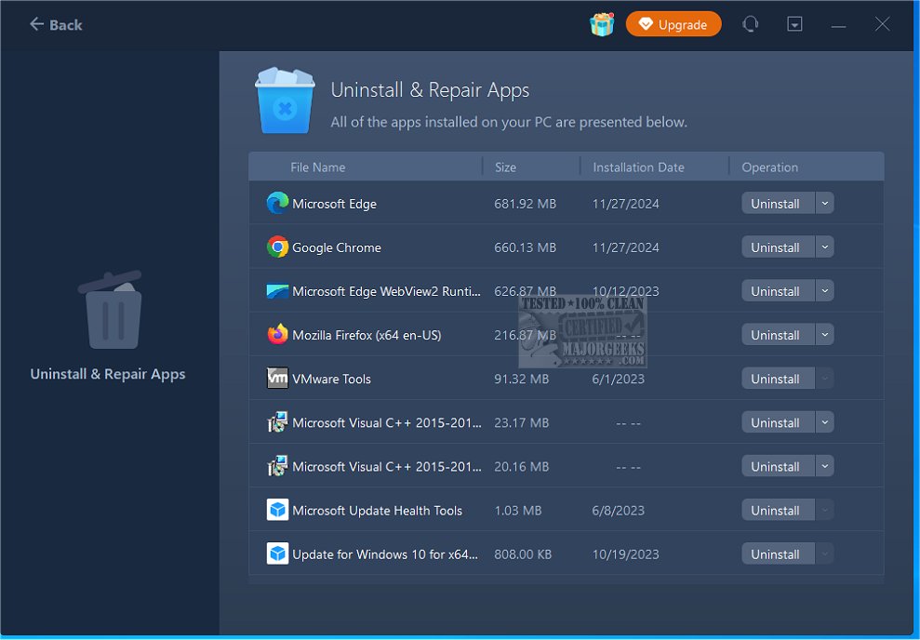
Task: Click the 20.16 MB Visual C++ icon
Action: tap(277, 466)
